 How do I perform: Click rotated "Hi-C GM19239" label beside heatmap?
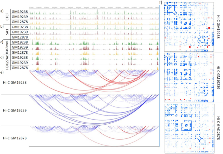(219, 77)
